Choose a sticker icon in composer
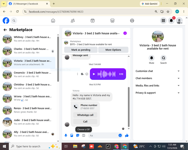The image size is (188, 150). click(x=78, y=135)
